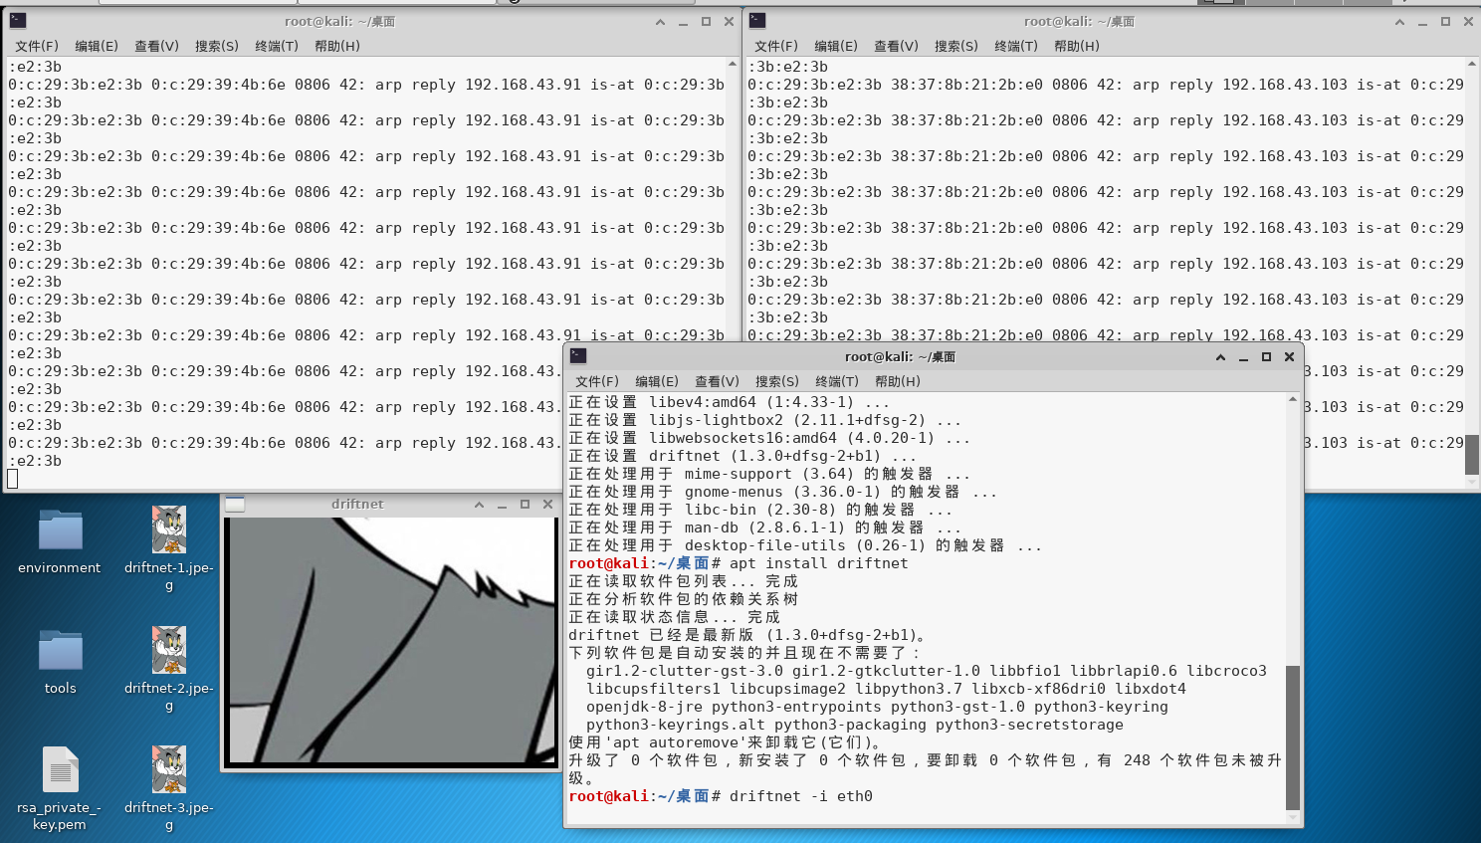This screenshot has width=1481, height=843.
Task: Open 终端(T) menu in right terminal
Action: point(1016,46)
